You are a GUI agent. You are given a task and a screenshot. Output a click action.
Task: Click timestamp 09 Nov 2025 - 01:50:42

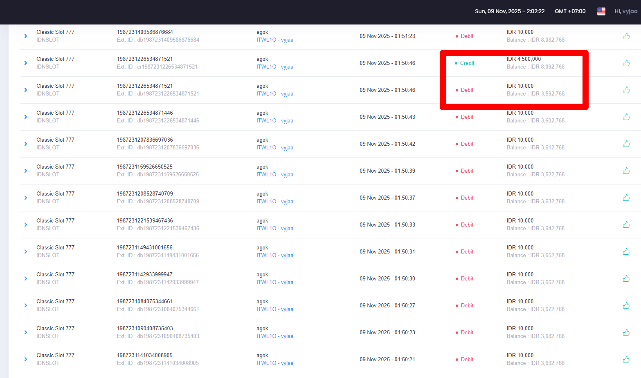(x=387, y=144)
